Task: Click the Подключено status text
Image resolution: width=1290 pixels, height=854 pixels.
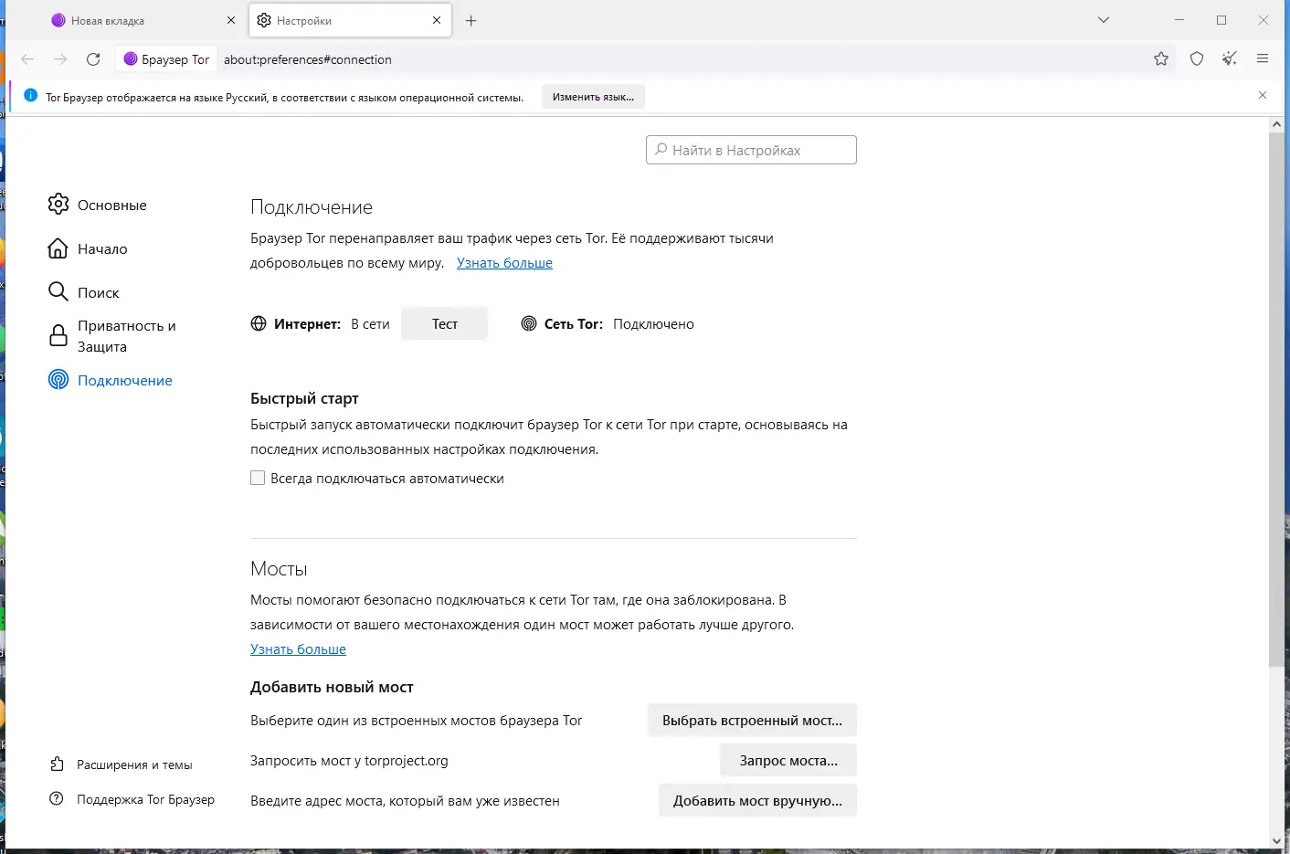Action: click(x=653, y=324)
